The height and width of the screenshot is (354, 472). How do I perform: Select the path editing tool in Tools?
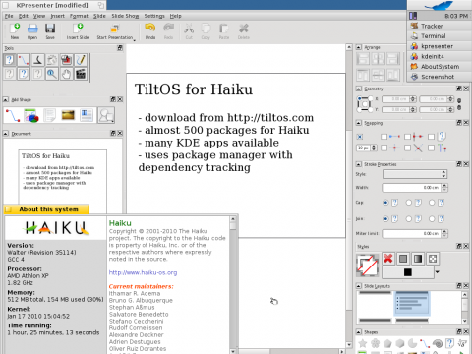point(24,60)
